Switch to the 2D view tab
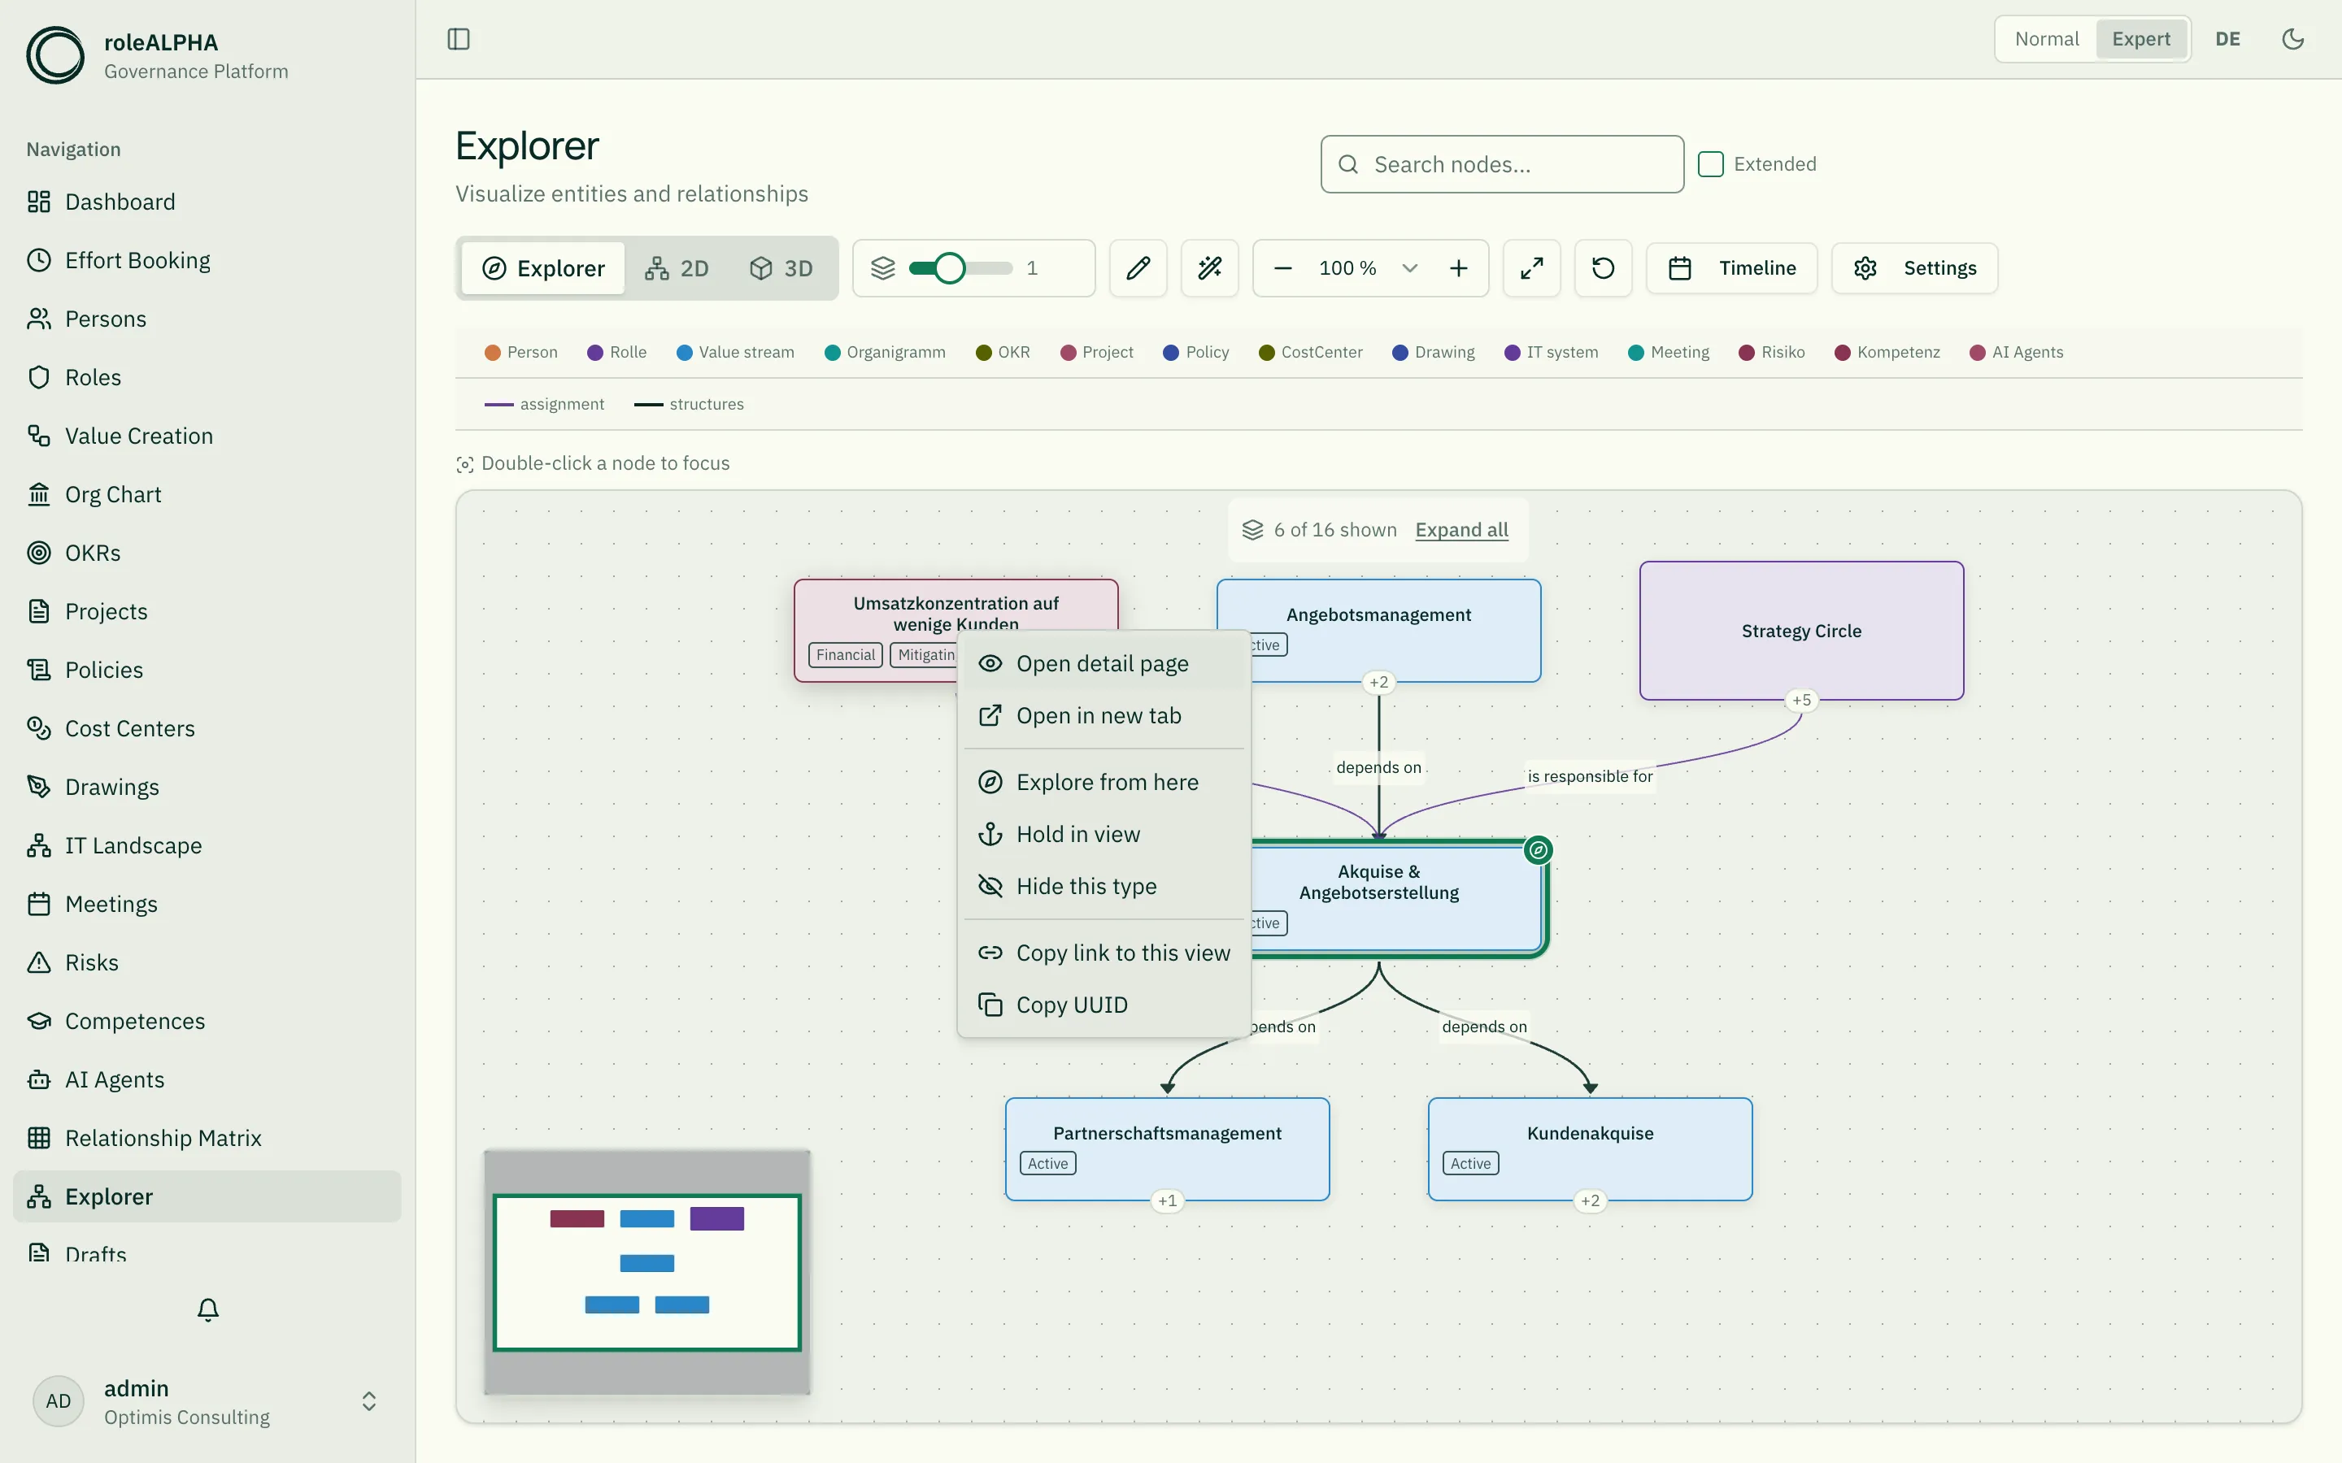 click(x=677, y=268)
